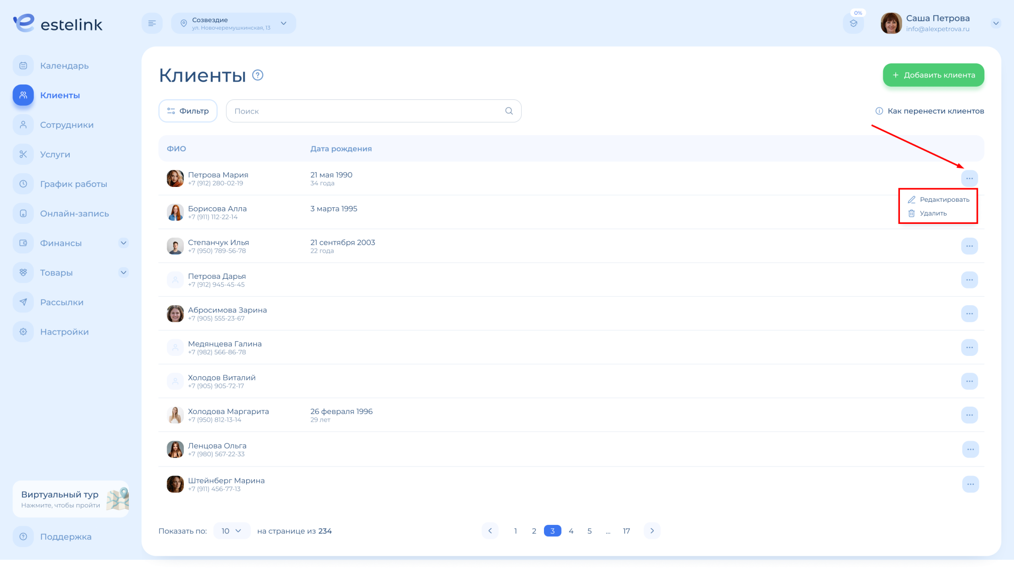Go to page 2
This screenshot has width=1014, height=571.
(534, 531)
